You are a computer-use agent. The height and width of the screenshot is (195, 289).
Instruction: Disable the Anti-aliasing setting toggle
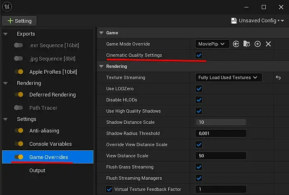pyautogui.click(x=19, y=131)
